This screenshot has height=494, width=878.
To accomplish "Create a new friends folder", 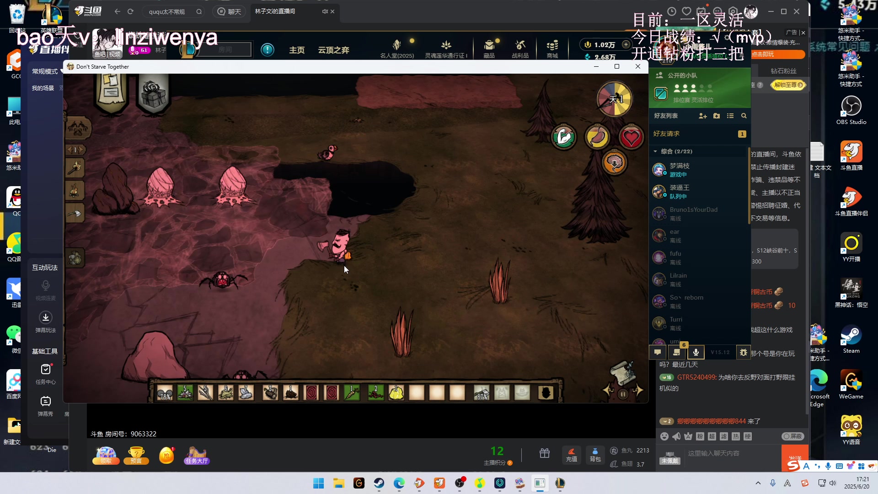I will pos(717,116).
